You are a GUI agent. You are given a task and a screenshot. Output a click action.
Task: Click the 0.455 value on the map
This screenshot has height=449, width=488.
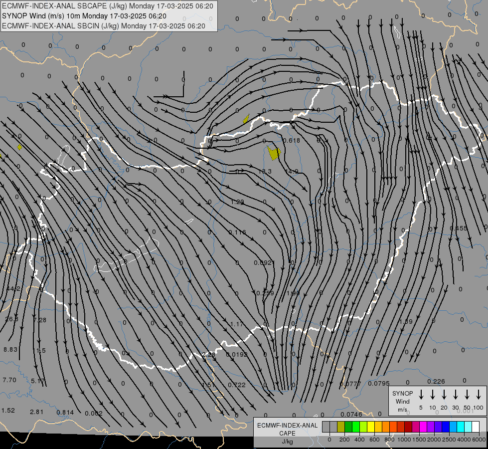click(459, 228)
